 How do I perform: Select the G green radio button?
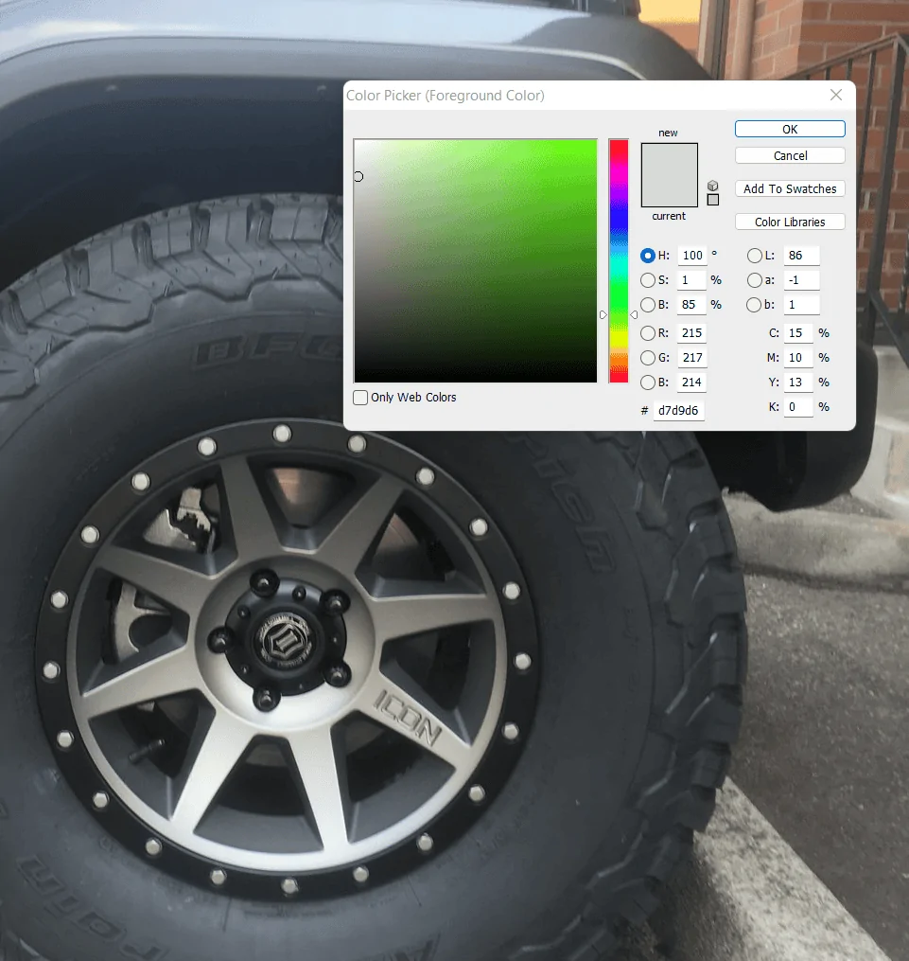pos(648,357)
